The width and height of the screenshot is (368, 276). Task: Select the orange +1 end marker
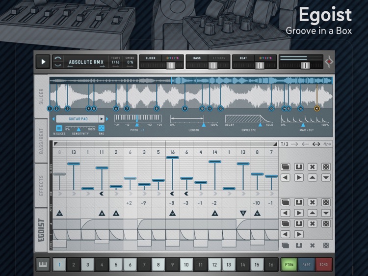coord(317,109)
